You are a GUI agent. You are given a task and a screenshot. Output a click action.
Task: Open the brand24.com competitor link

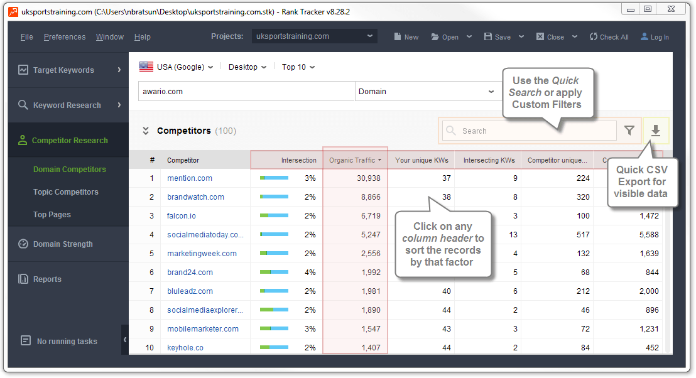(190, 272)
